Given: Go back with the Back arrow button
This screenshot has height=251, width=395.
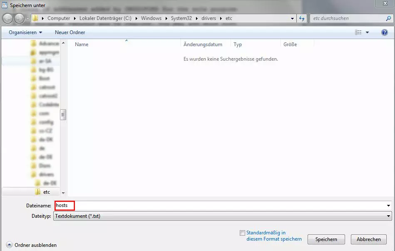Looking at the screenshot, I should 7,18.
